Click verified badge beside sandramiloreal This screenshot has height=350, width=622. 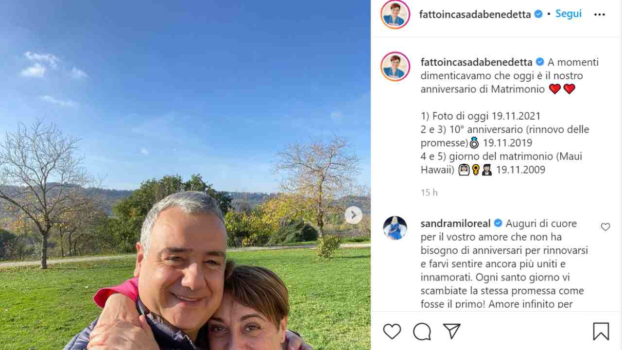click(498, 224)
